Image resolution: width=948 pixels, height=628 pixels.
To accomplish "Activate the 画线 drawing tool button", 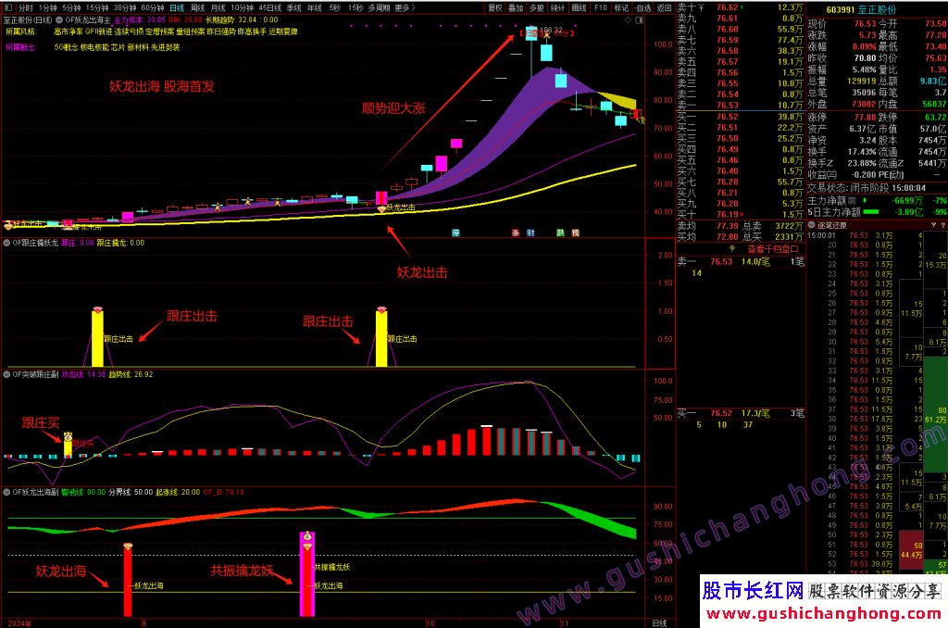I will 580,7.
